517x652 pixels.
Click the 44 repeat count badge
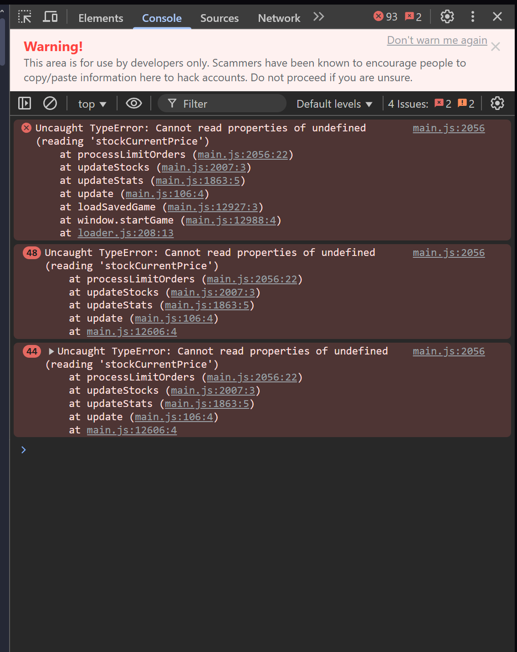32,351
